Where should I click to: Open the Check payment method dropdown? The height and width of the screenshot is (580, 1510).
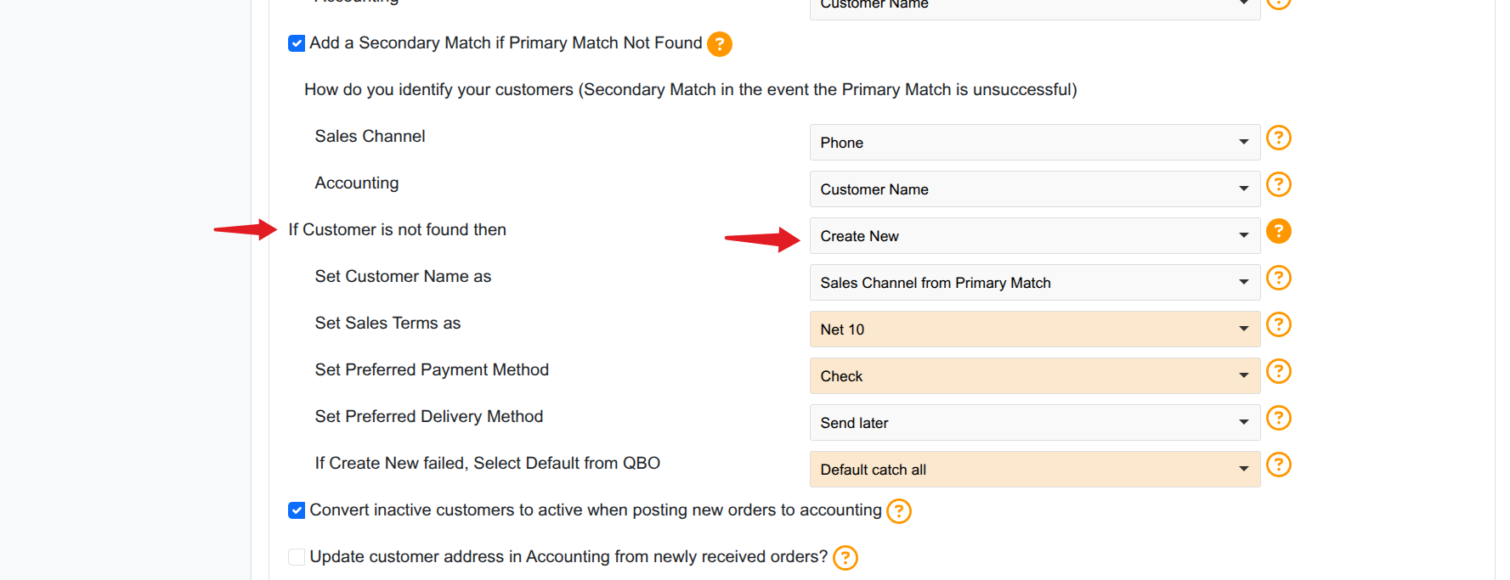coord(1034,376)
